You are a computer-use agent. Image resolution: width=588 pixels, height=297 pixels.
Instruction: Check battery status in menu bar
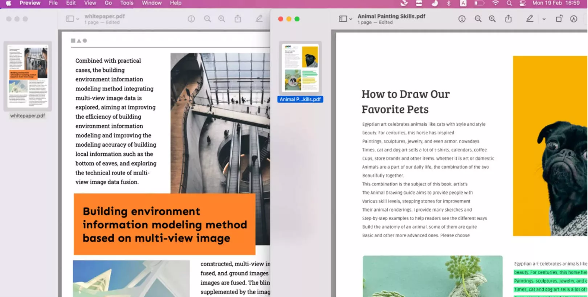pos(479,3)
